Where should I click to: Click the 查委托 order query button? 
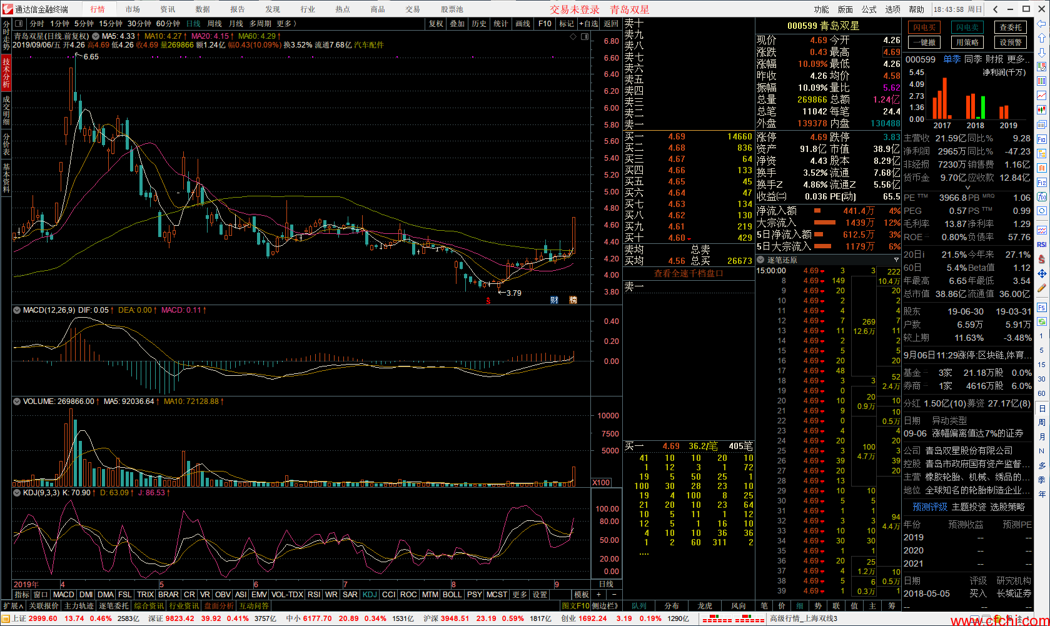click(x=1011, y=28)
